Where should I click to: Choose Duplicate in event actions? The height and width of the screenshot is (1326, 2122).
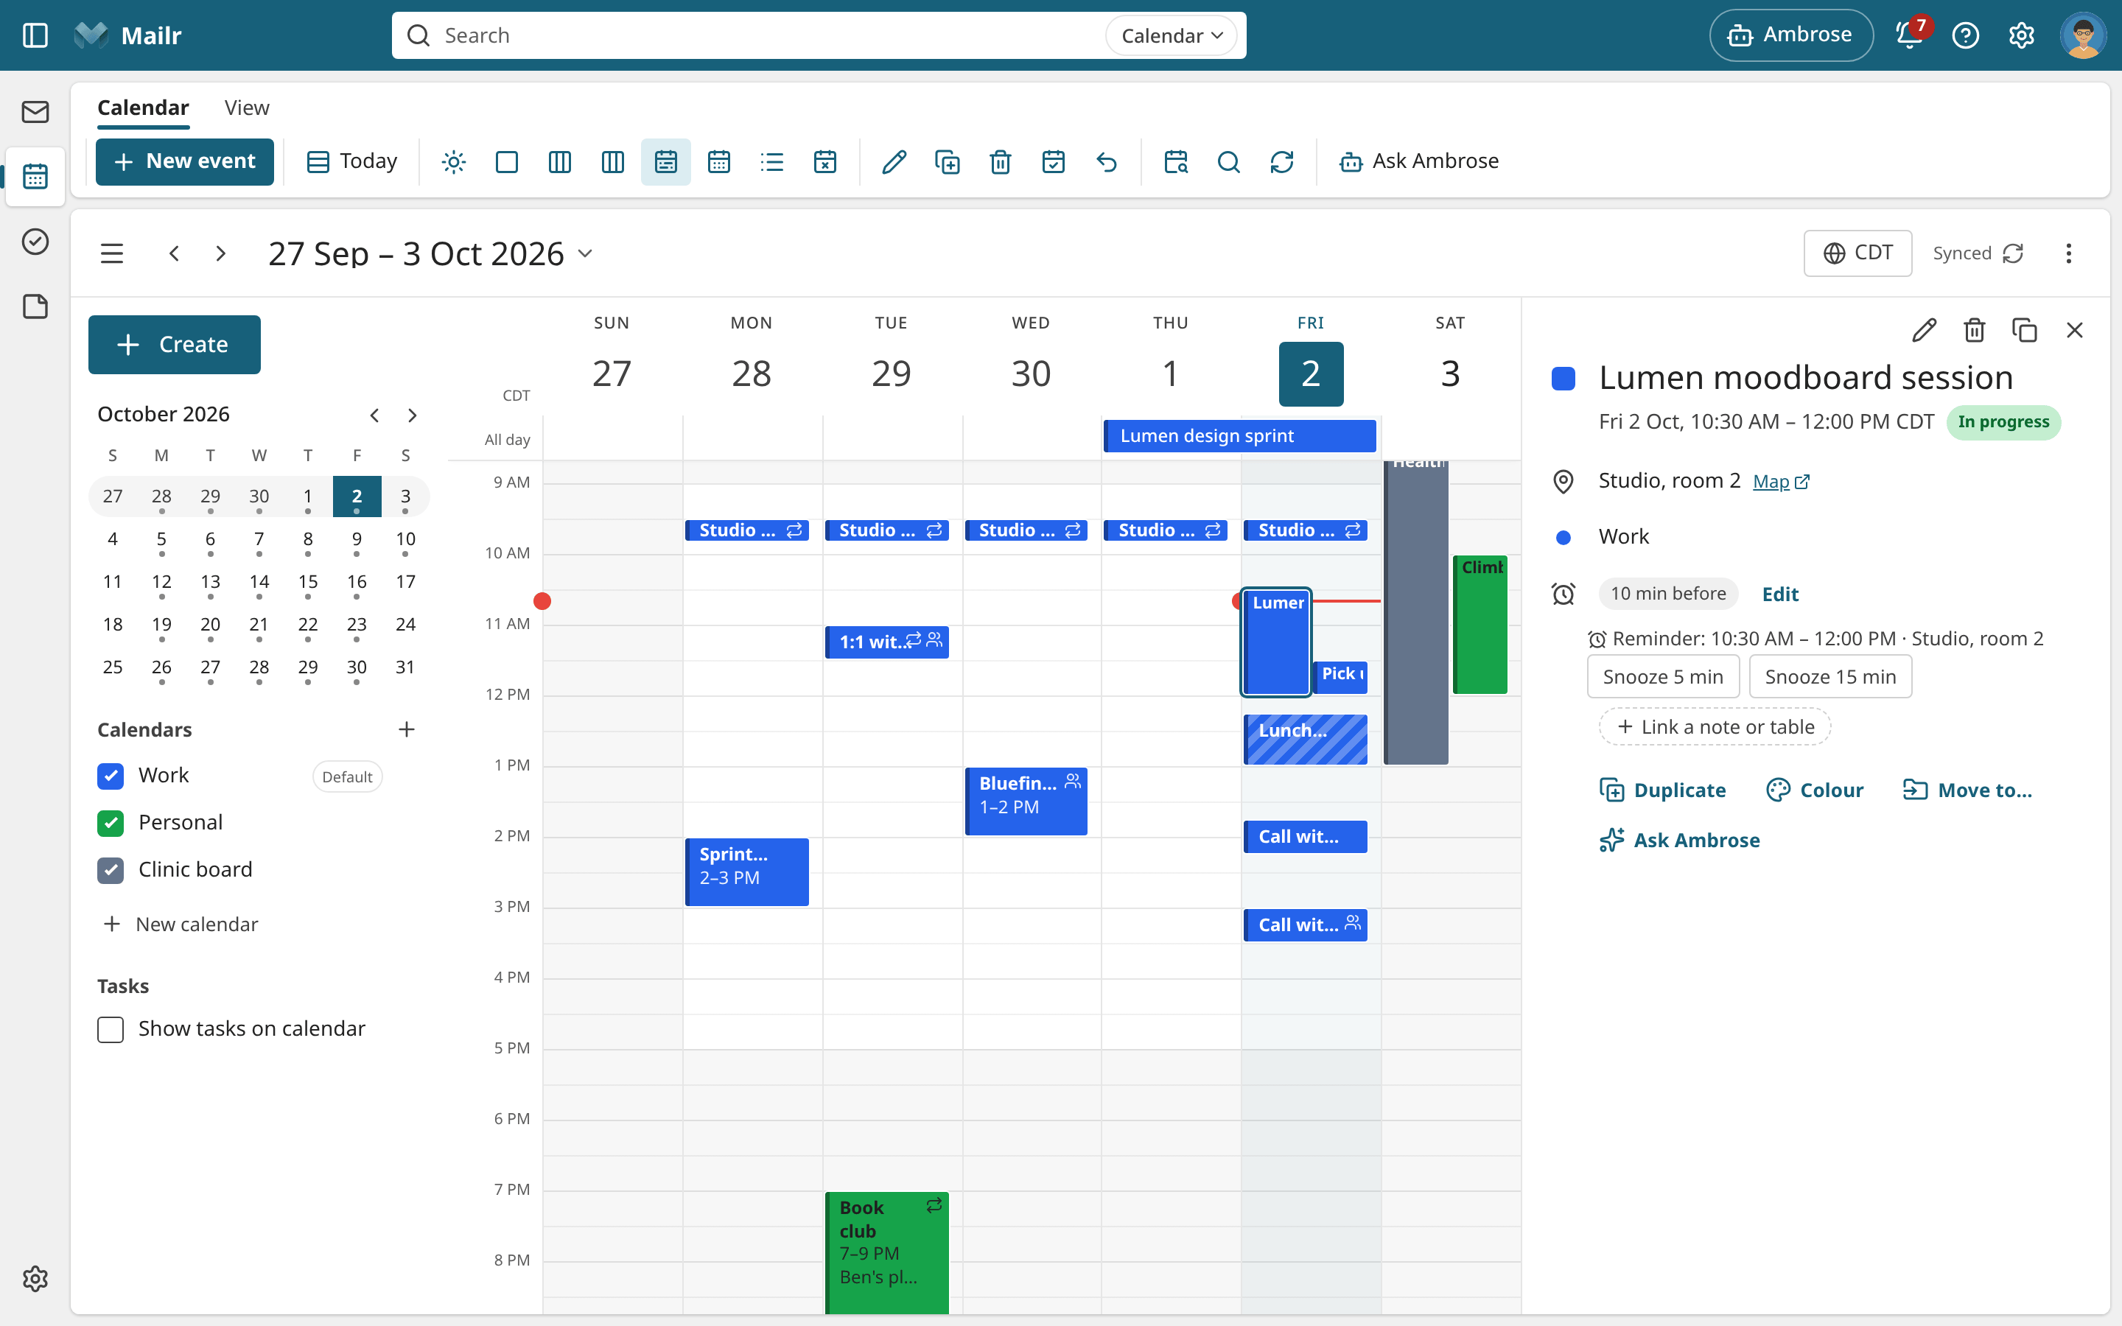coord(1662,790)
